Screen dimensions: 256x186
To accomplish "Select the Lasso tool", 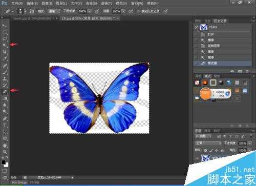I will 5,38.
